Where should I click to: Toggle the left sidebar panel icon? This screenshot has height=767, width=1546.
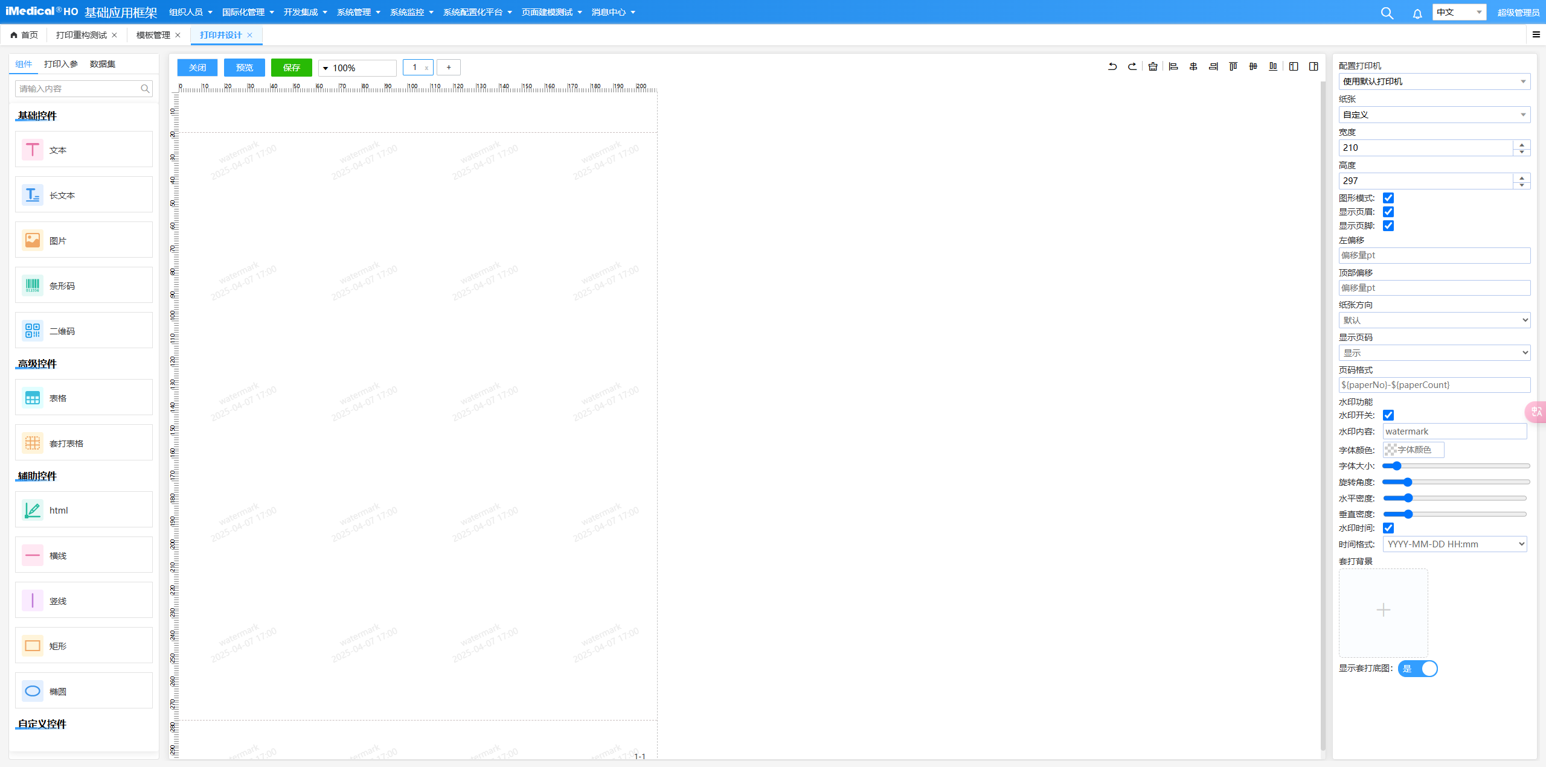(1294, 66)
